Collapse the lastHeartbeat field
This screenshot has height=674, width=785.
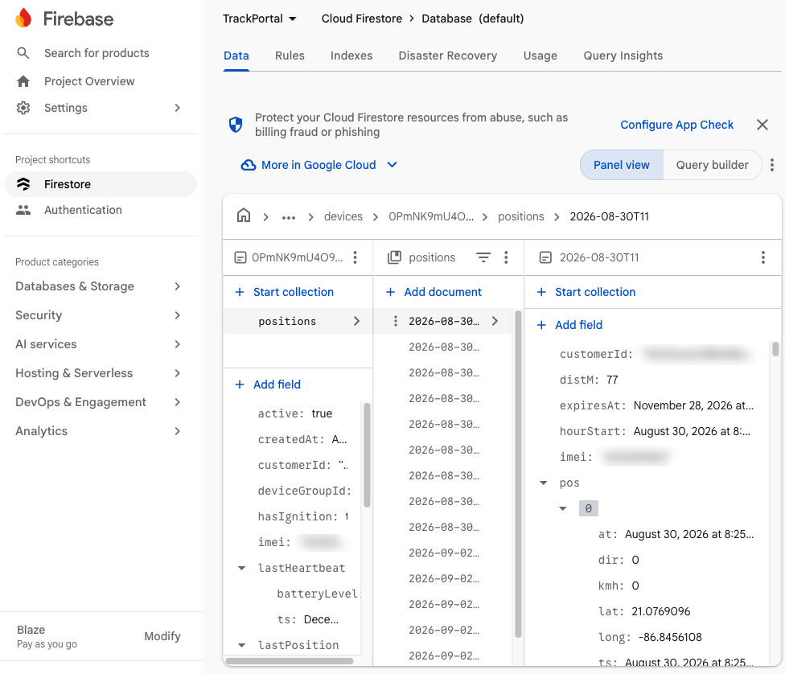tap(241, 569)
